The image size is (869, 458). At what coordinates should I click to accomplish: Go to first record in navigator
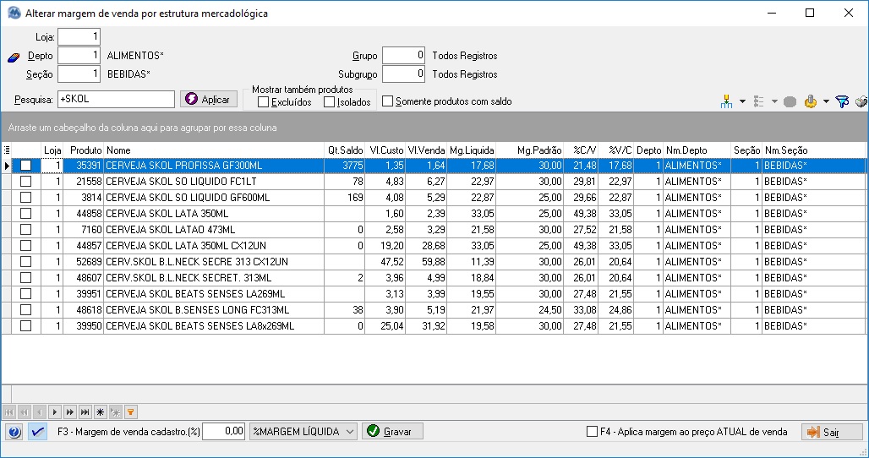pyautogui.click(x=8, y=412)
